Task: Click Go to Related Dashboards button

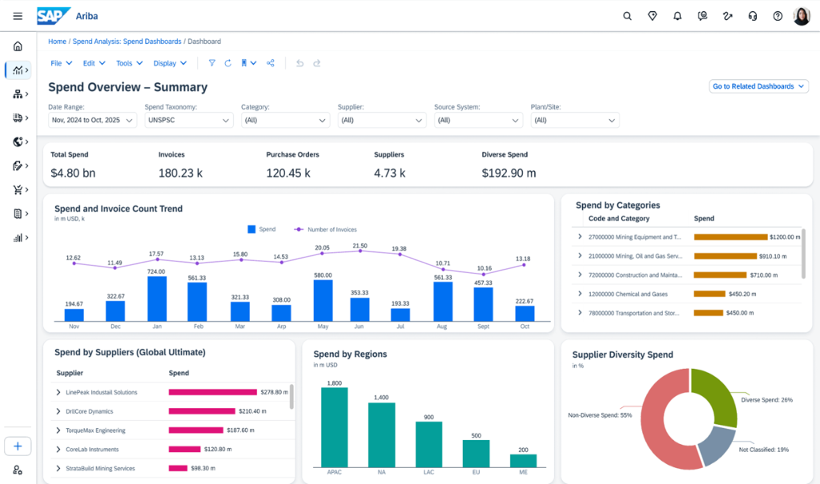Action: tap(759, 86)
